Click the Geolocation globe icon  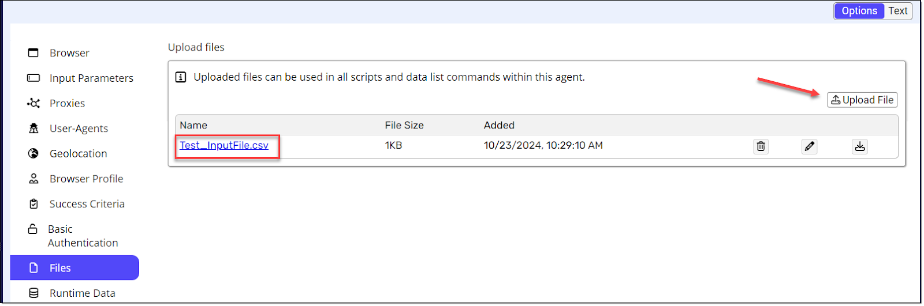click(33, 154)
